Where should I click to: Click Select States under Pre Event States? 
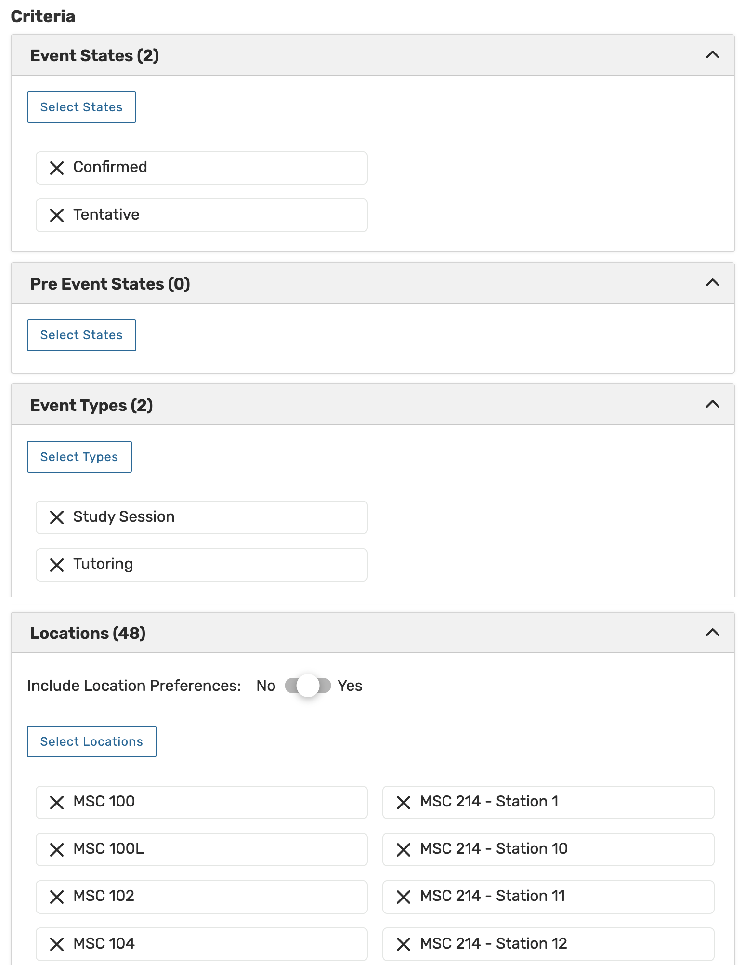click(x=81, y=335)
